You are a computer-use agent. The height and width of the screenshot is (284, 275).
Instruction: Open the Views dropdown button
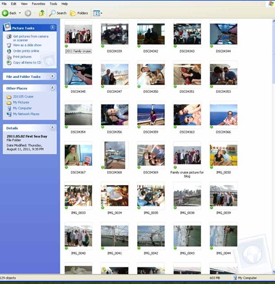[x=98, y=13]
